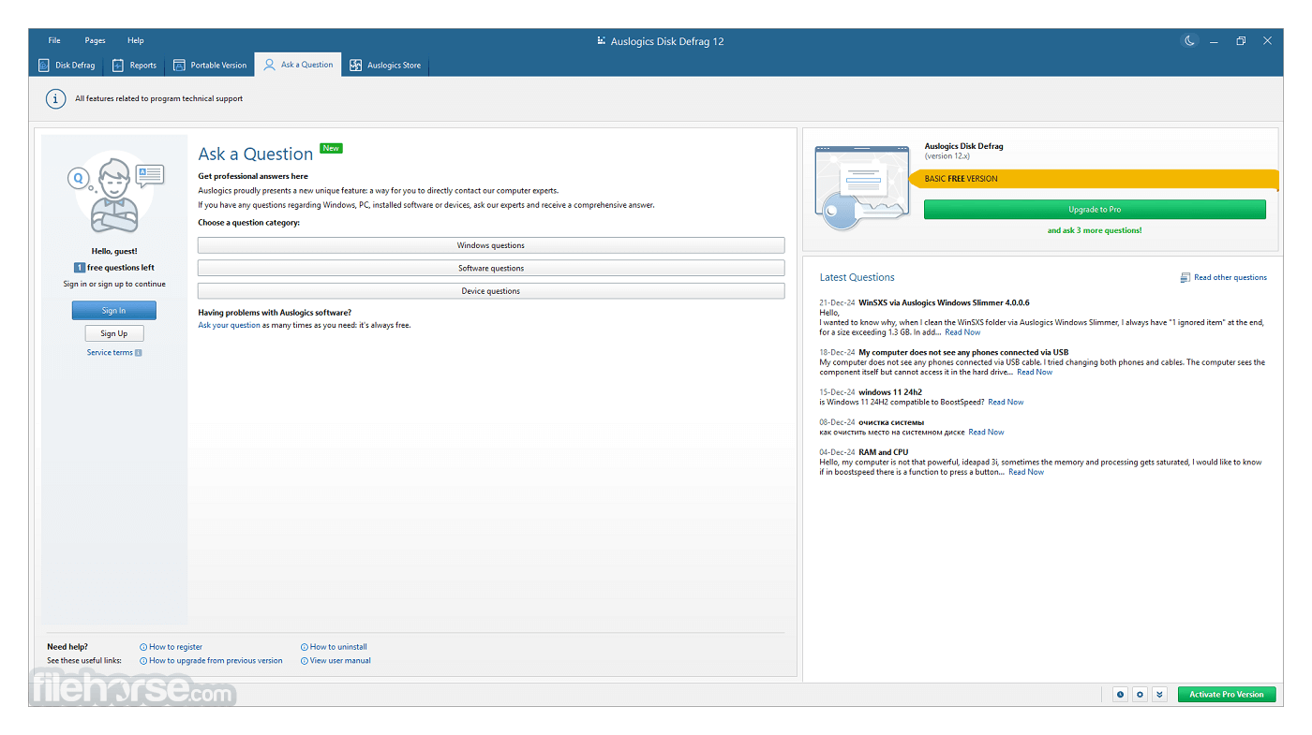
Task: Go to the Portable Version tab
Action: point(210,66)
